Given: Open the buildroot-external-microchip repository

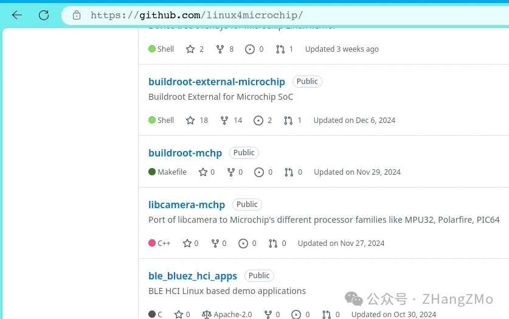Looking at the screenshot, I should (216, 82).
